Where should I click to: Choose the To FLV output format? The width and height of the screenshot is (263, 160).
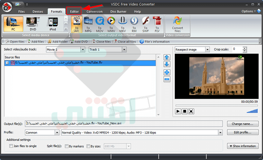click(157, 24)
